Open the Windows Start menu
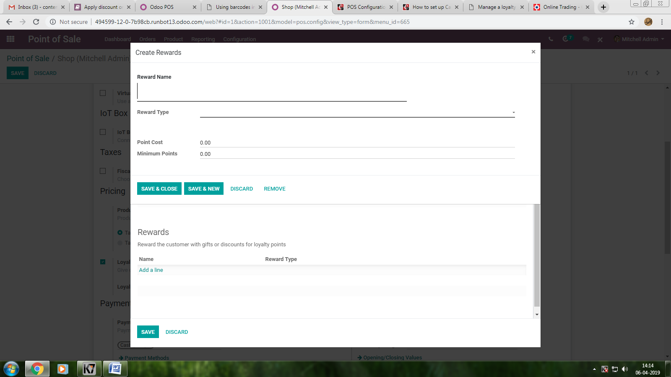The height and width of the screenshot is (377, 671). [x=11, y=369]
